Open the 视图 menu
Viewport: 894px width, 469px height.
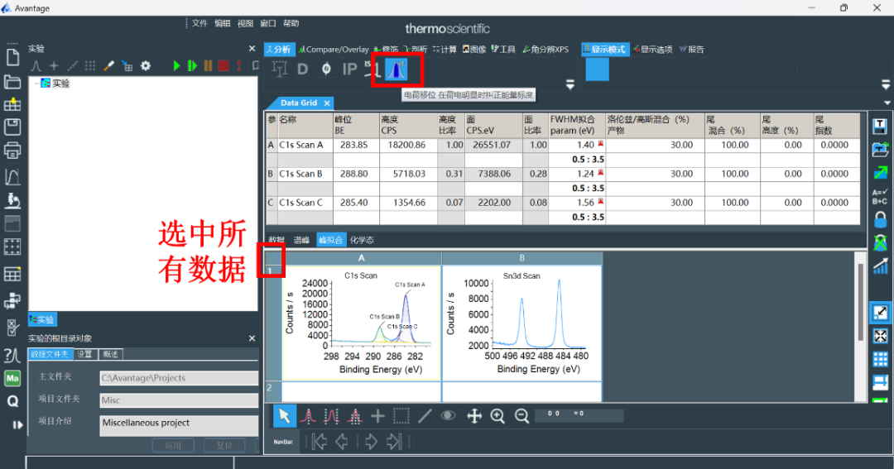pyautogui.click(x=245, y=23)
